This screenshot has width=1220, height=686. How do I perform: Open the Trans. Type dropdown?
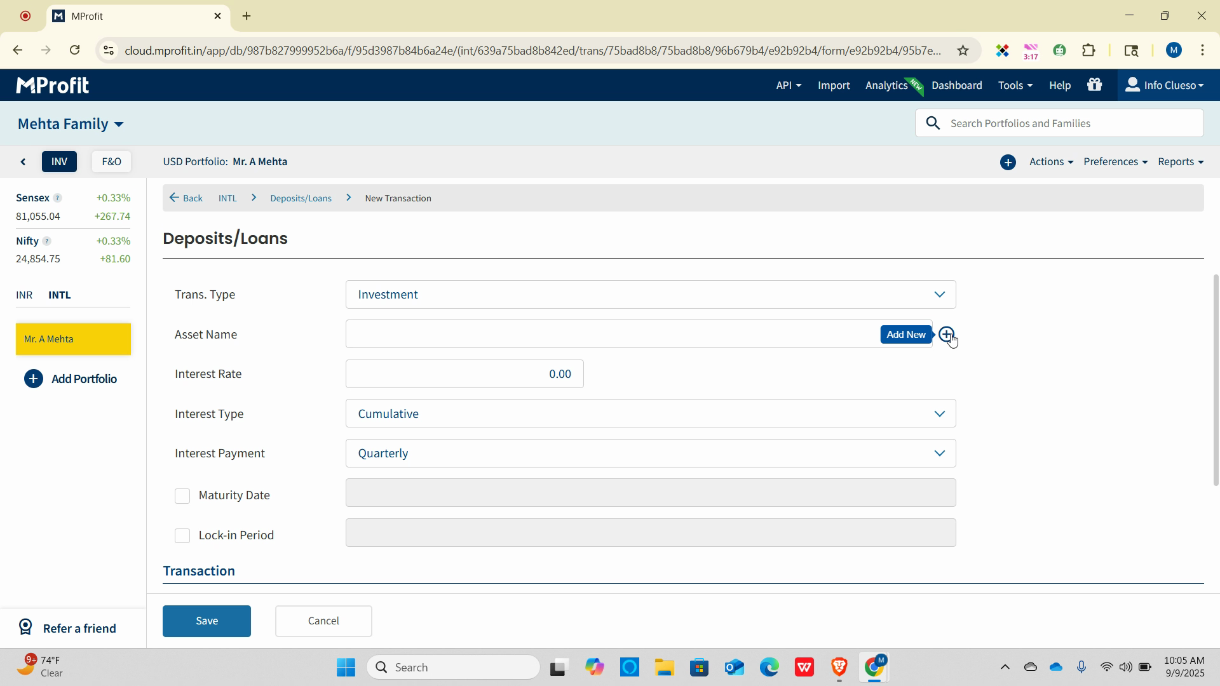[650, 295]
